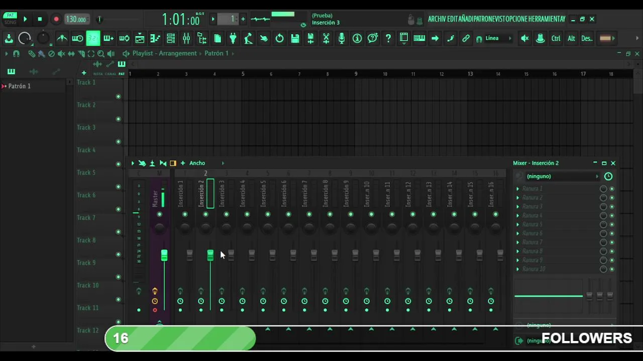The height and width of the screenshot is (361, 643).
Task: Click the floppy disk save icon
Action: click(x=295, y=38)
